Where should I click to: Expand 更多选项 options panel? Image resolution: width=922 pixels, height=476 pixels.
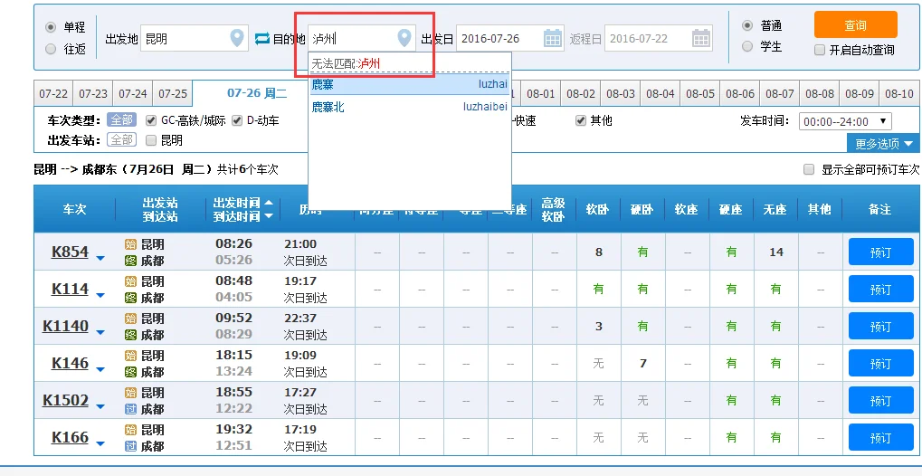[883, 143]
